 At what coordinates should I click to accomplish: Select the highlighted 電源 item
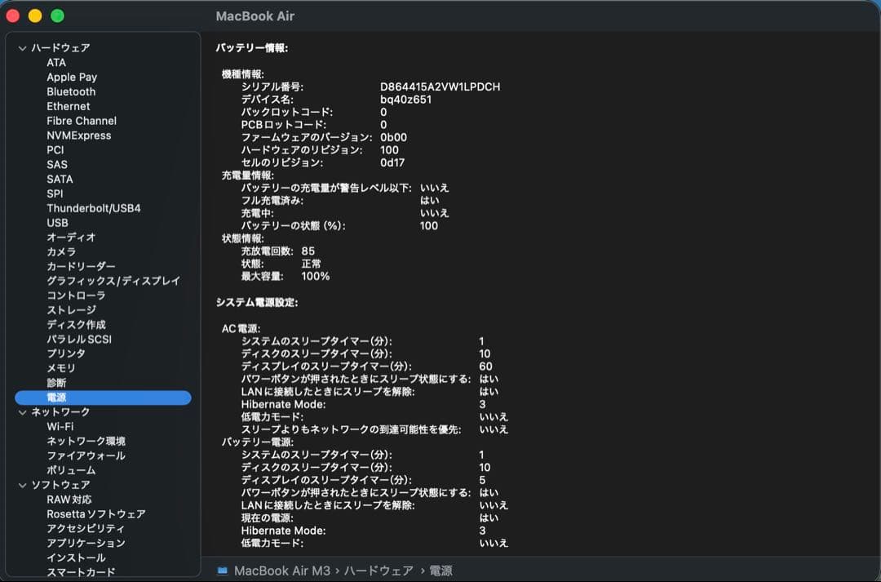tap(103, 398)
